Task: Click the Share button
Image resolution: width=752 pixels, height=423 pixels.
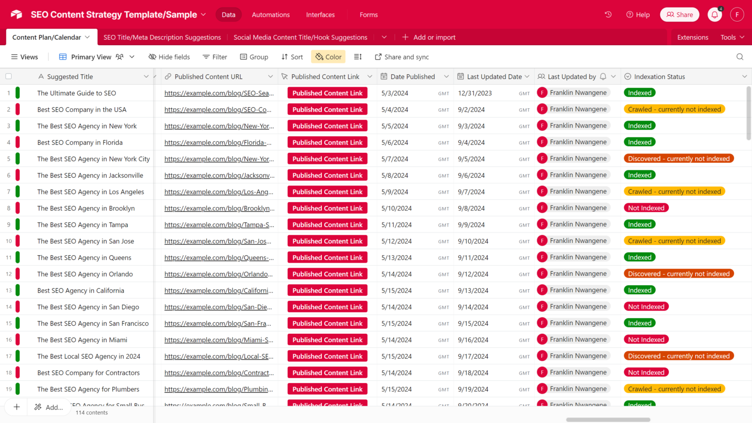Action: [x=679, y=15]
